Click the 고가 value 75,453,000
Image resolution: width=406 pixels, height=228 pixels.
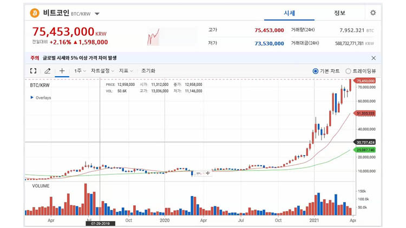(x=269, y=30)
